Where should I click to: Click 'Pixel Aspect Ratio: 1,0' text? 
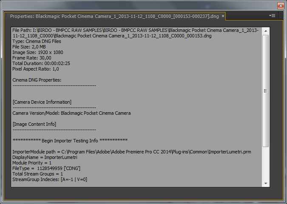pyautogui.click(x=36, y=69)
